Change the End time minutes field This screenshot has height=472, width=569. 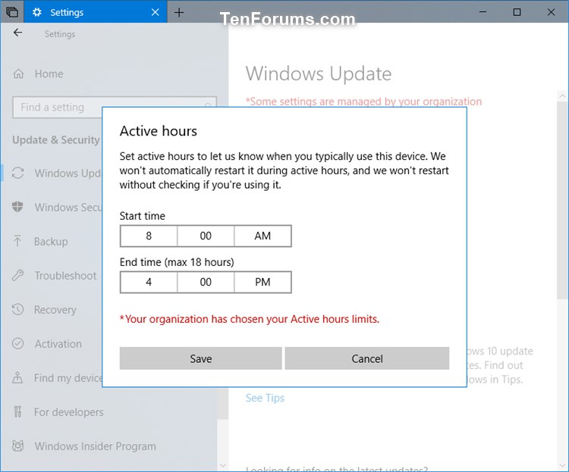point(206,282)
